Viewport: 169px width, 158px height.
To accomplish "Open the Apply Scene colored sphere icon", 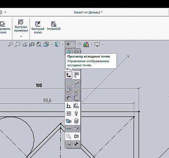I will click(x=86, y=45).
